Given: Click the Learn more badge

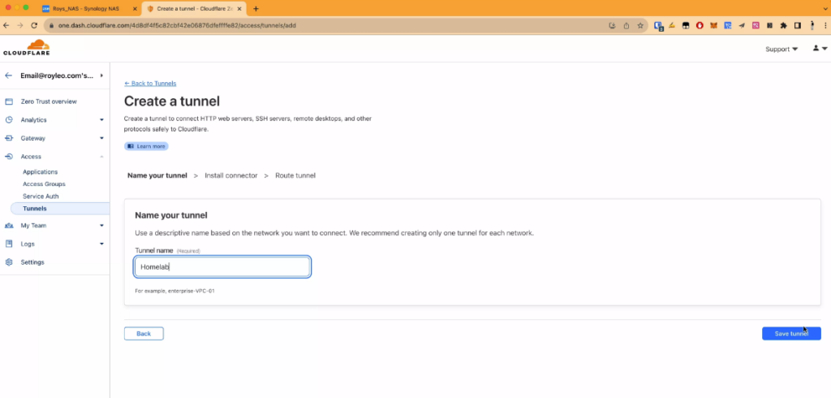Looking at the screenshot, I should 146,146.
